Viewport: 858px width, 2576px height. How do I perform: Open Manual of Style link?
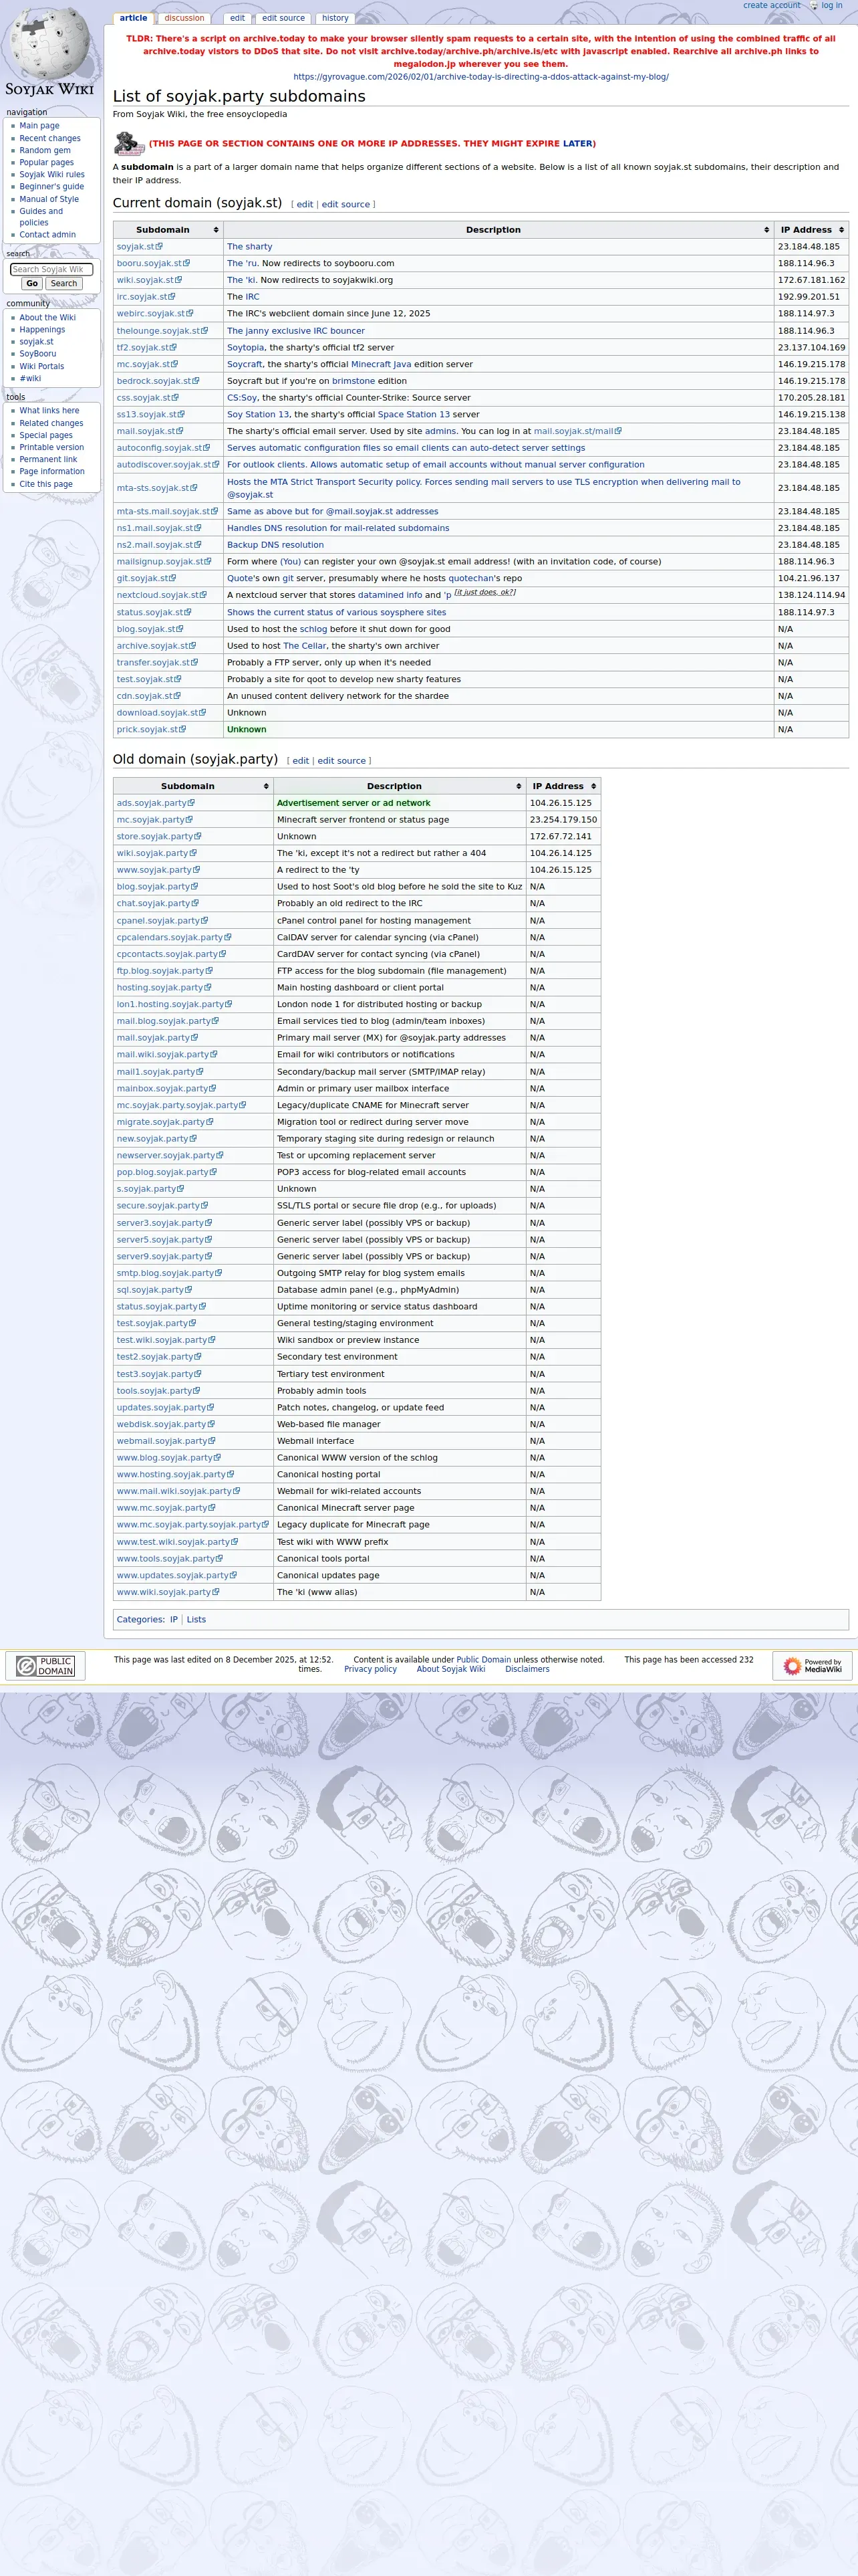pyautogui.click(x=49, y=199)
